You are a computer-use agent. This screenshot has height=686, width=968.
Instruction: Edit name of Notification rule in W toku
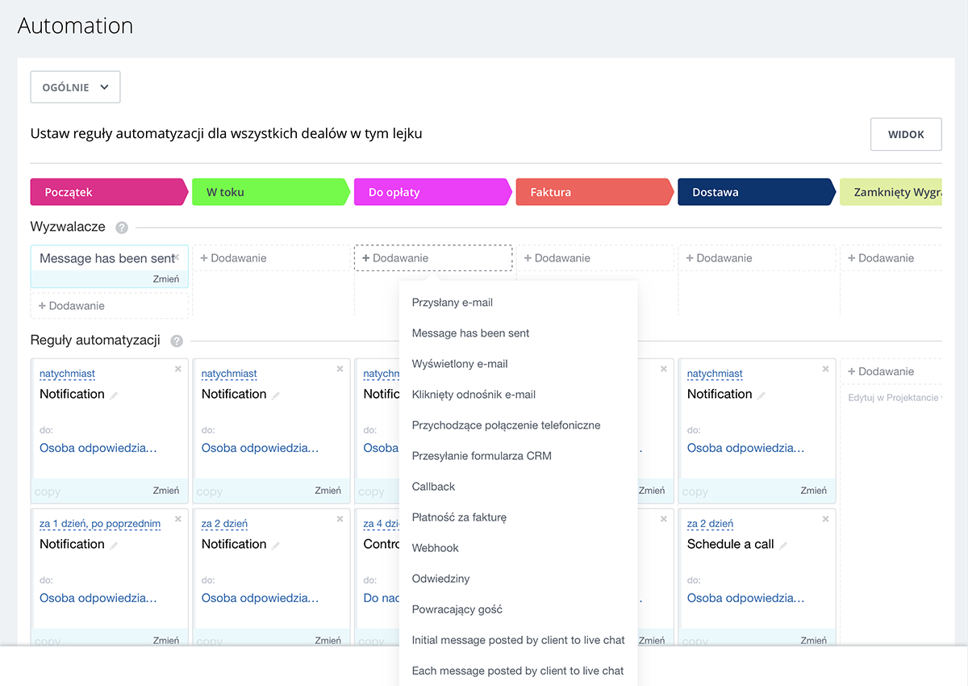point(276,394)
